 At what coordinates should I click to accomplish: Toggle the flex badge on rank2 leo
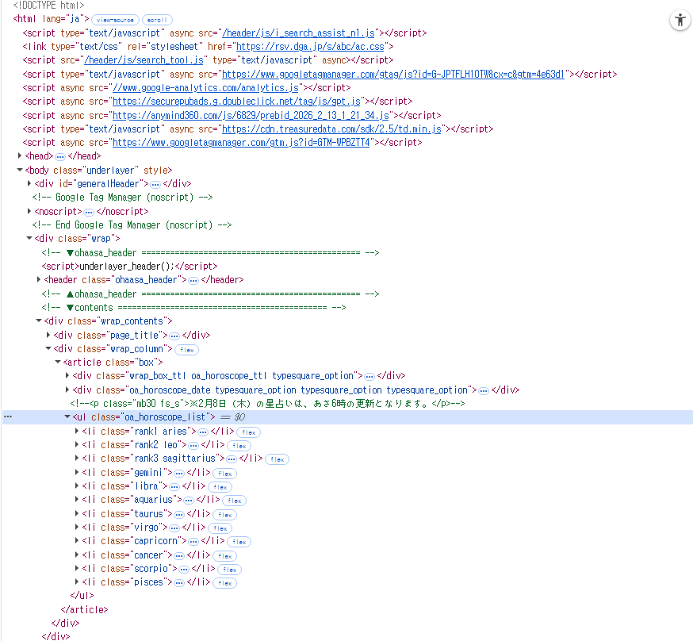click(x=239, y=446)
